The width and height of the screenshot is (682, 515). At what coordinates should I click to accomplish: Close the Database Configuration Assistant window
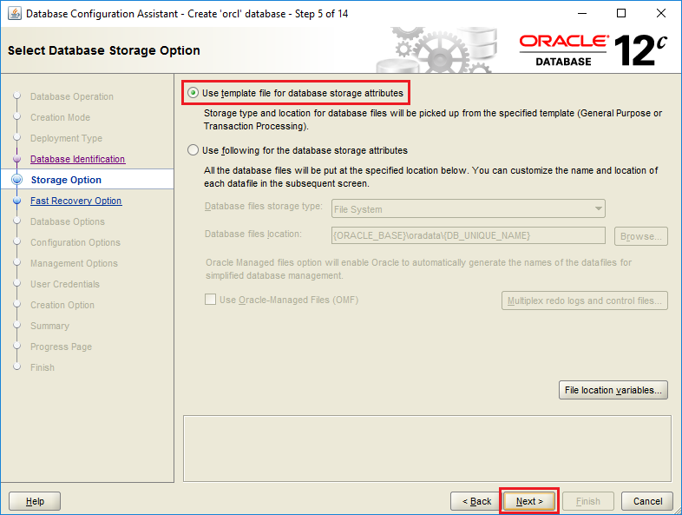click(660, 14)
